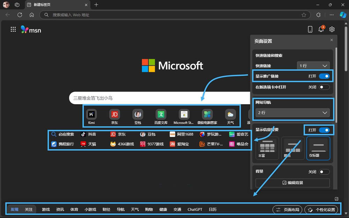349x218 pixels.
Task: Select the 简洁 feed layout option
Action: coord(293,148)
